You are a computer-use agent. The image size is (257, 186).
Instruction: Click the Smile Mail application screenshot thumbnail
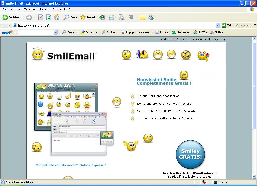66,107
